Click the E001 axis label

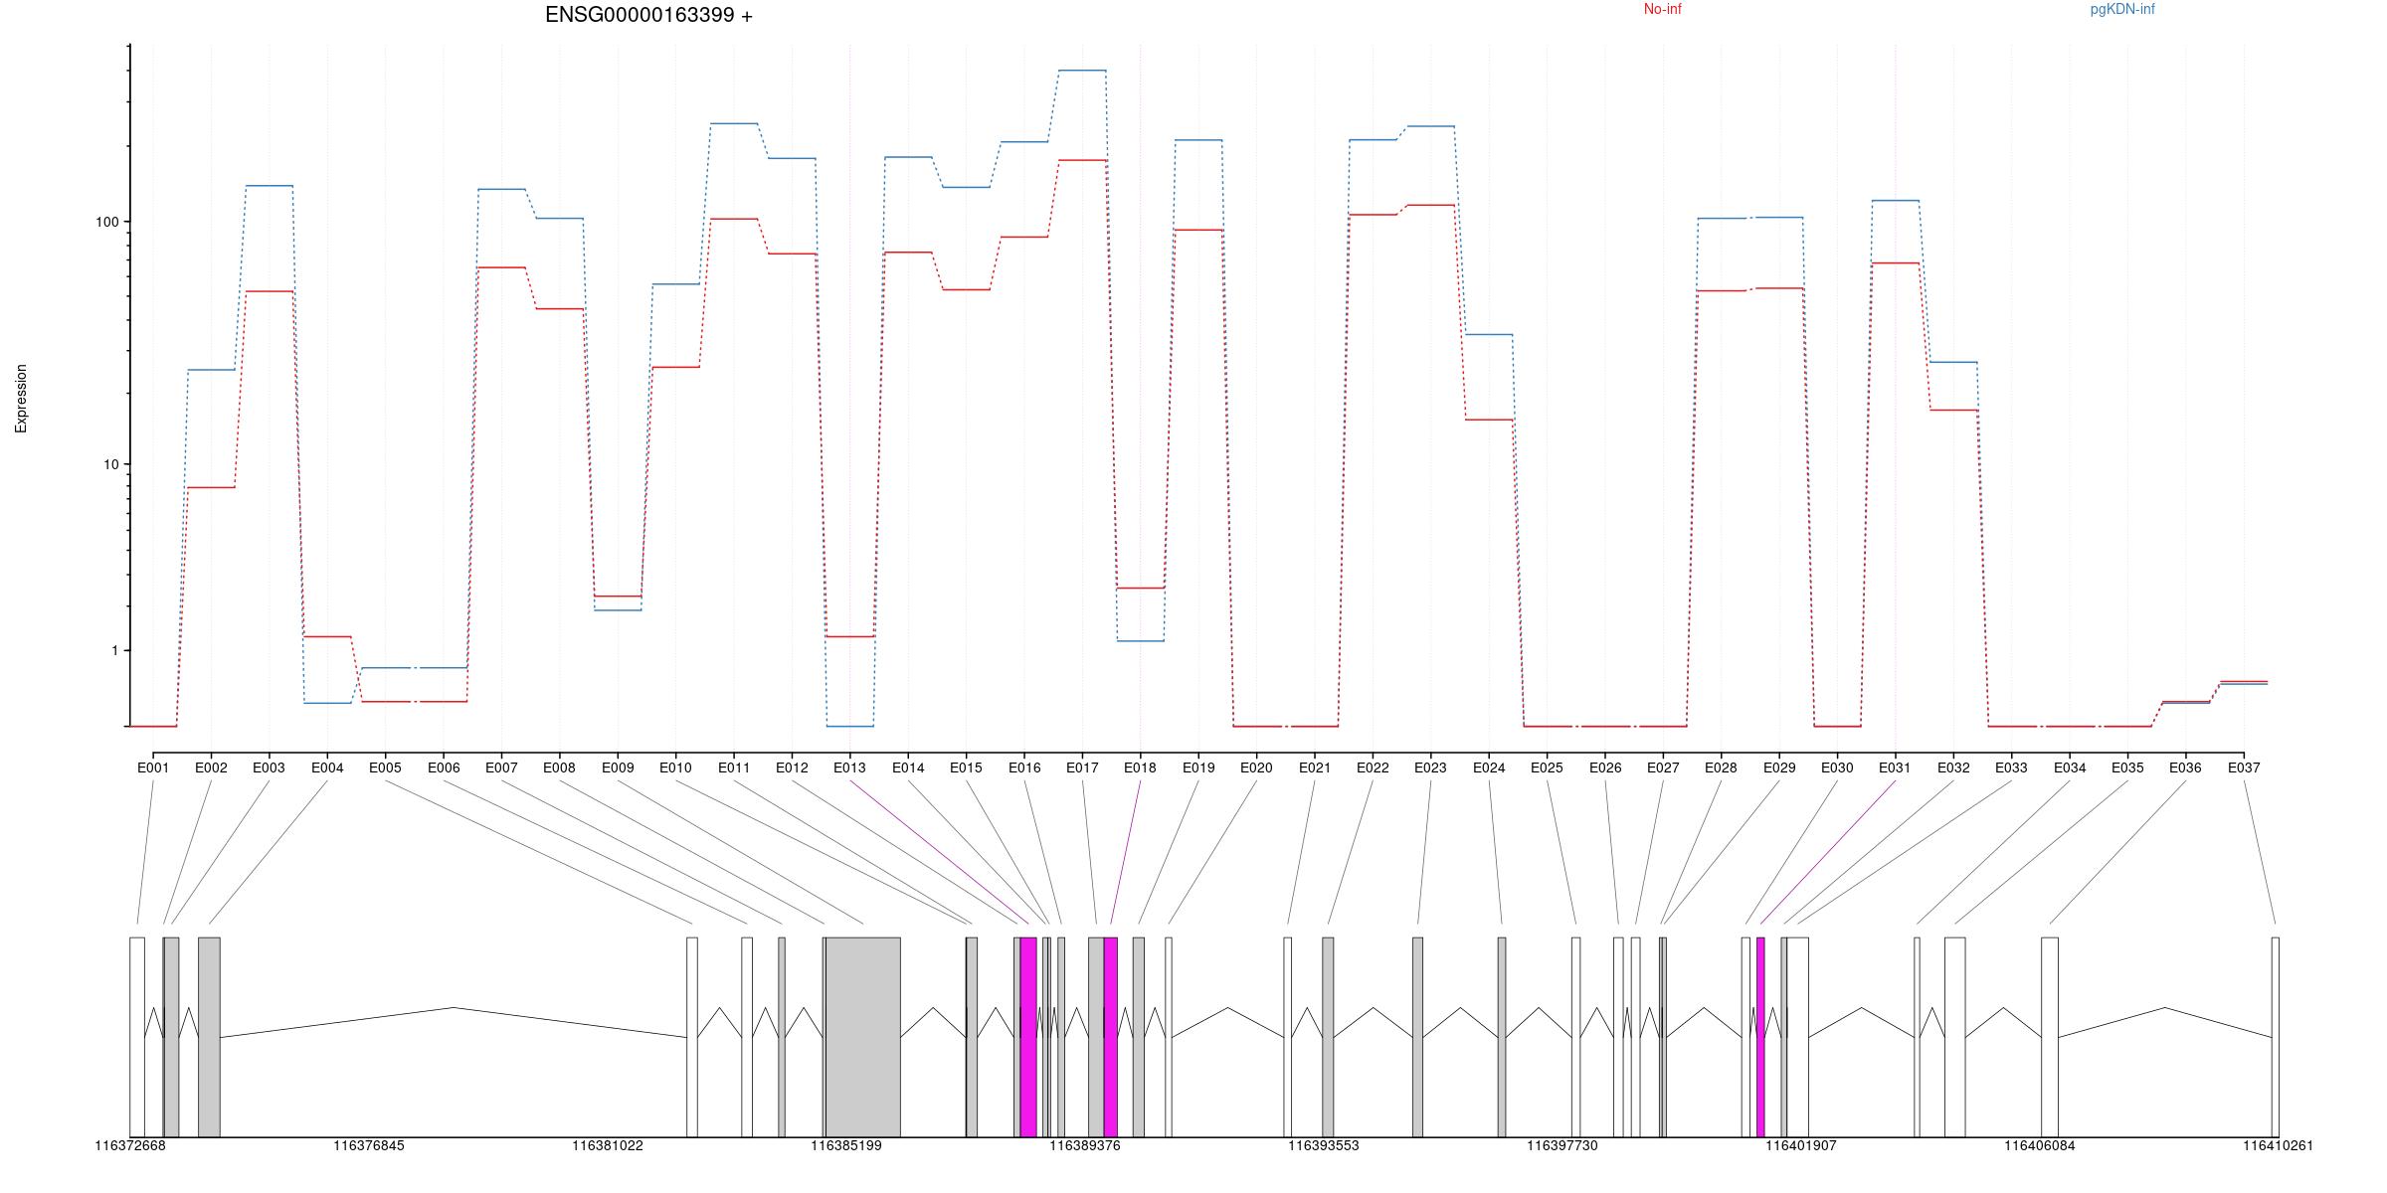tap(153, 768)
